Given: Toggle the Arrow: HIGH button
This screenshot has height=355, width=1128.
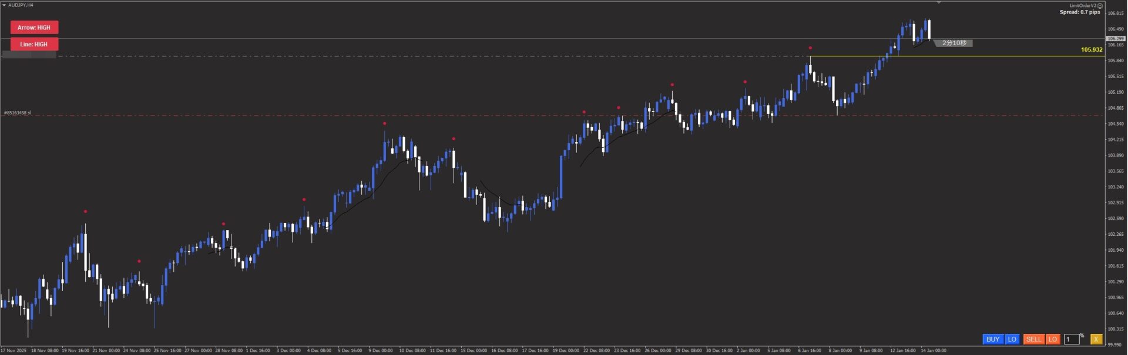Looking at the screenshot, I should 34,28.
